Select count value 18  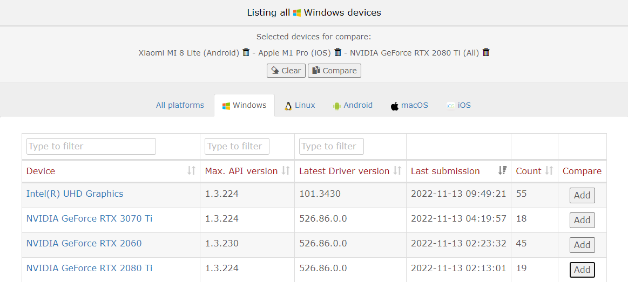pyautogui.click(x=522, y=218)
